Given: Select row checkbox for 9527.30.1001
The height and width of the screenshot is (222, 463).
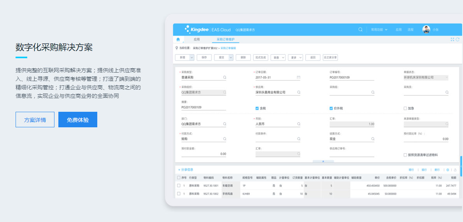Looking at the screenshot, I should (179, 186).
